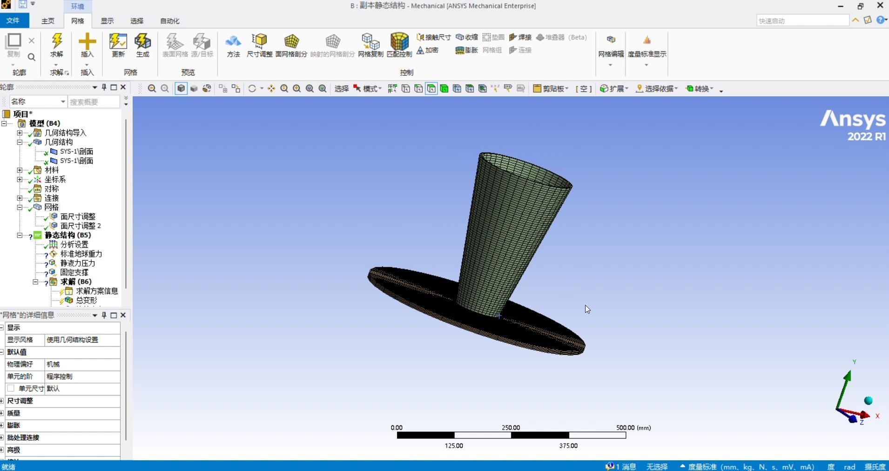
Task: Click the ISO view ball on the triad
Action: point(868,401)
